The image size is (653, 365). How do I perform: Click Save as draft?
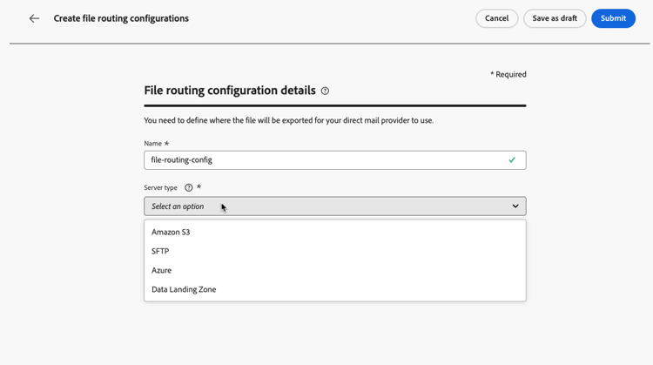tap(555, 18)
